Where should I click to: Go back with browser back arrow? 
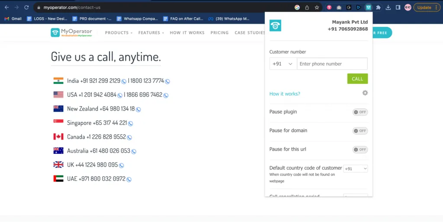pos(7,8)
